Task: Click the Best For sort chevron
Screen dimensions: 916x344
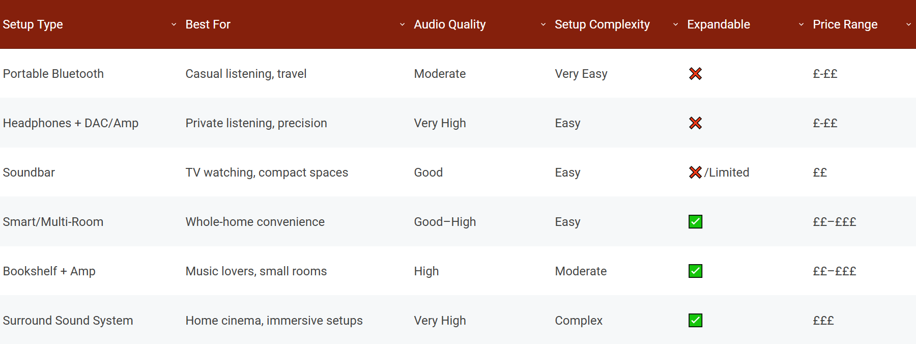Action: (x=402, y=24)
